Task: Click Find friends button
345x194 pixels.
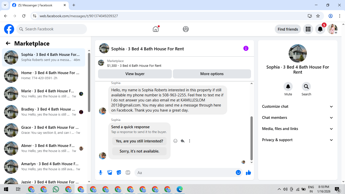Action: click(288, 29)
